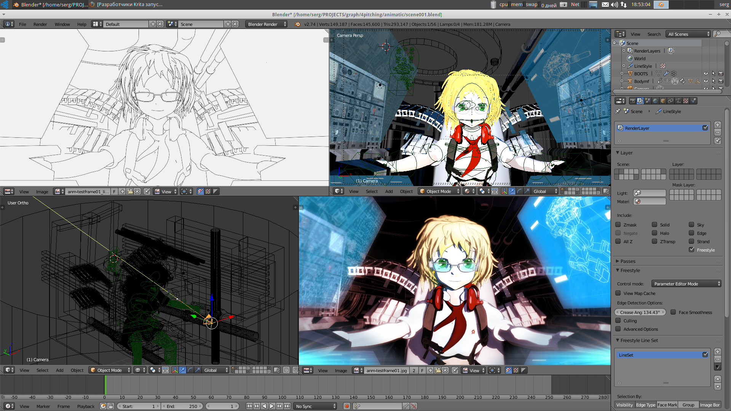Expand the RenderLayers outliner item
This screenshot has height=411, width=731.
click(624, 51)
